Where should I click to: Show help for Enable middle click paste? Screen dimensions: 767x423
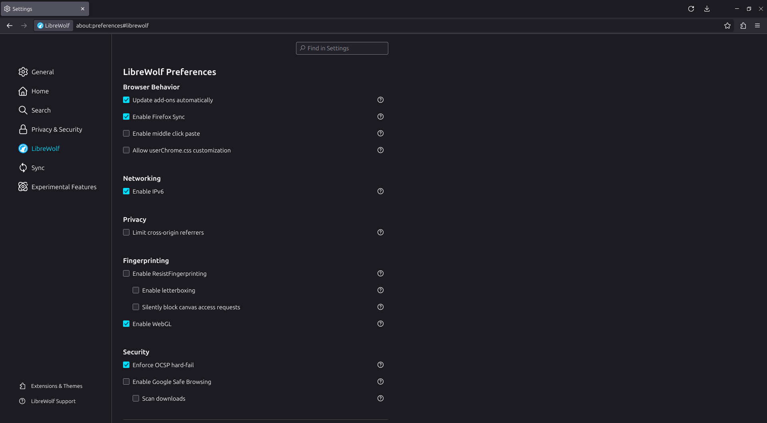coord(381,133)
